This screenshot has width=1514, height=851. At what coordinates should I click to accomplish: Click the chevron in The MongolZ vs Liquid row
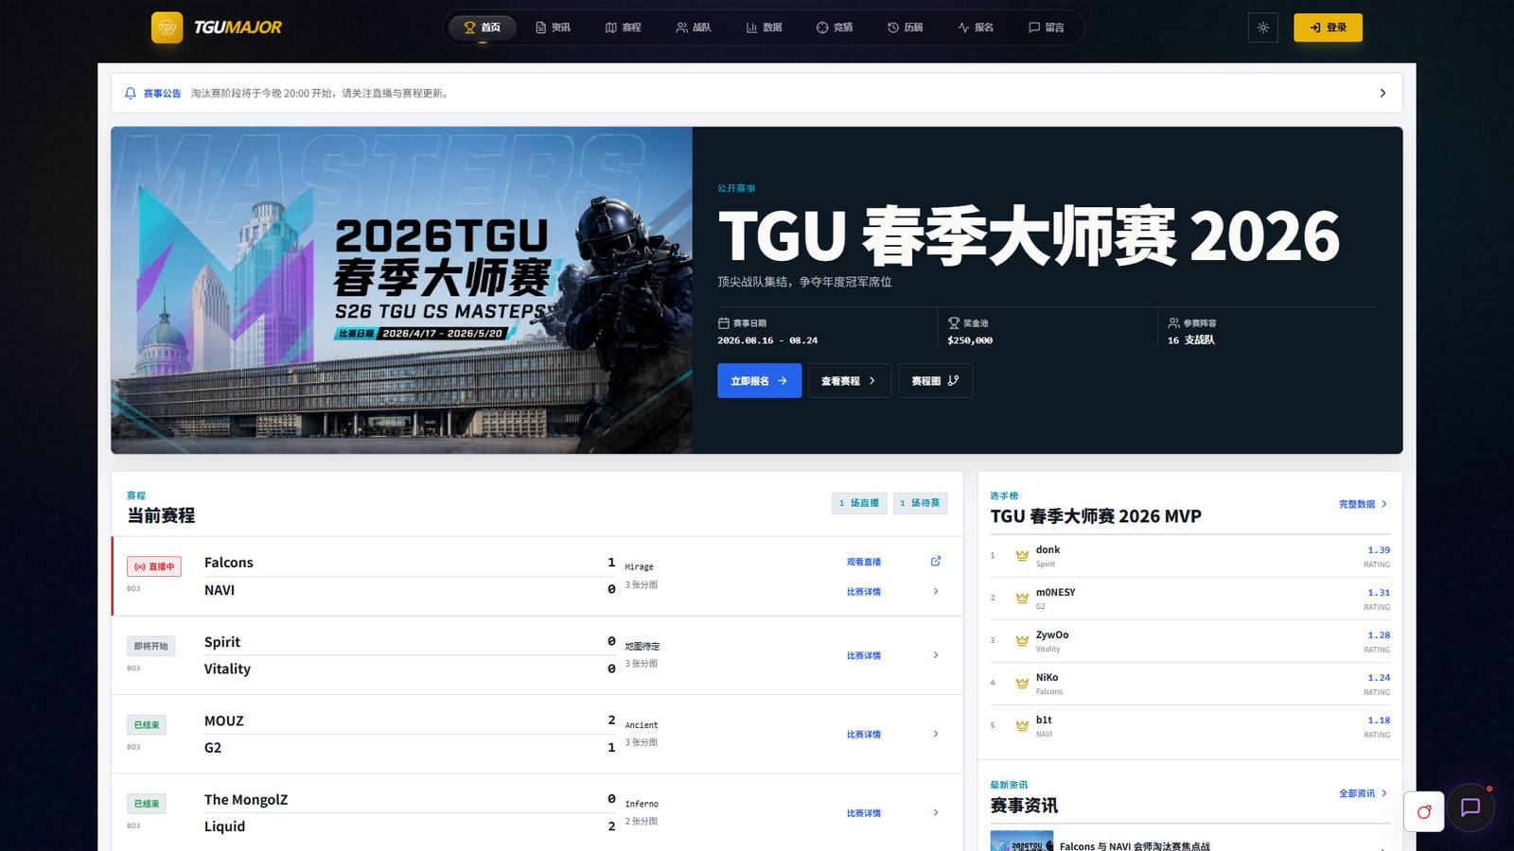tap(936, 813)
